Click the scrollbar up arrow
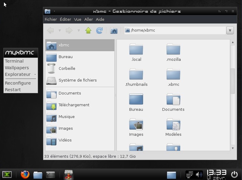The height and width of the screenshot is (180, 242). pos(233,42)
